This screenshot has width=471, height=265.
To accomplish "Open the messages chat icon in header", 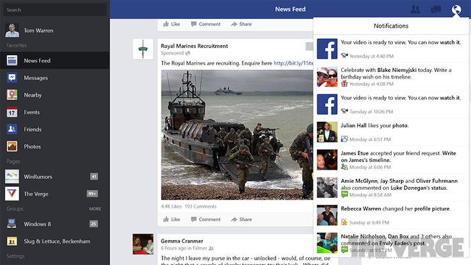I will click(435, 9).
